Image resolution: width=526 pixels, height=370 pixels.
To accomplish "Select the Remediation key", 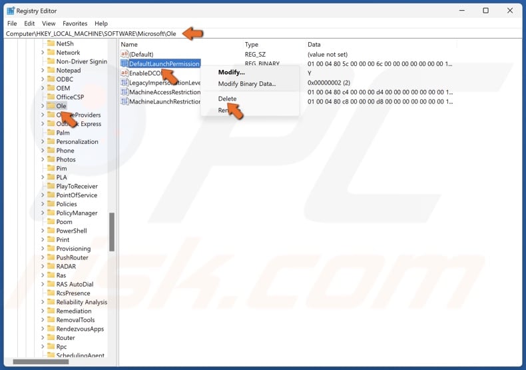I will click(x=74, y=311).
